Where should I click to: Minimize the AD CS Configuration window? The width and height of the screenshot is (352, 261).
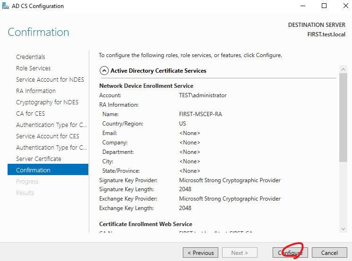303,6
